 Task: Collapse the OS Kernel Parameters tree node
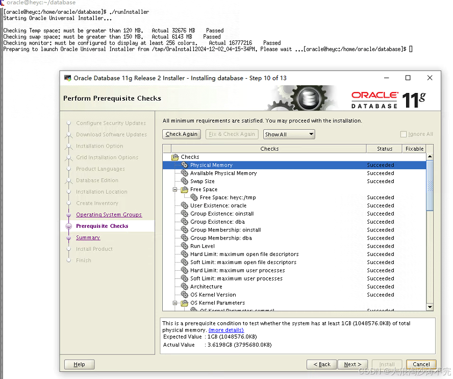point(175,303)
